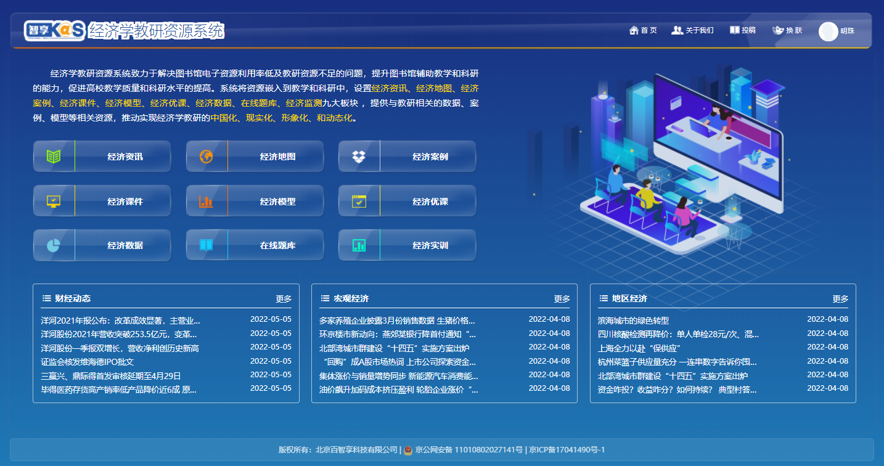Image resolution: width=884 pixels, height=466 pixels.
Task: Click the 经济模型 orange bar chart icon
Action: [206, 202]
